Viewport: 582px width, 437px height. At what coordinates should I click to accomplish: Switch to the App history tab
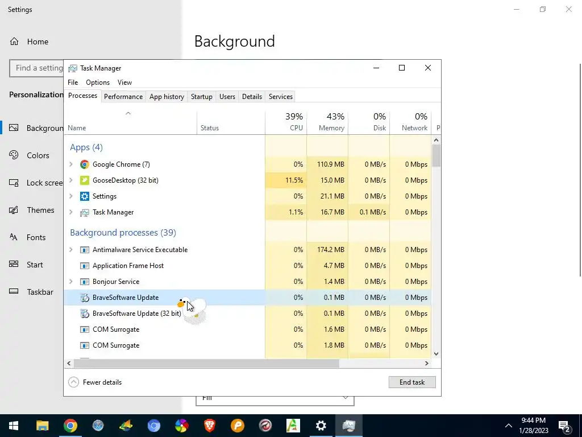point(167,97)
